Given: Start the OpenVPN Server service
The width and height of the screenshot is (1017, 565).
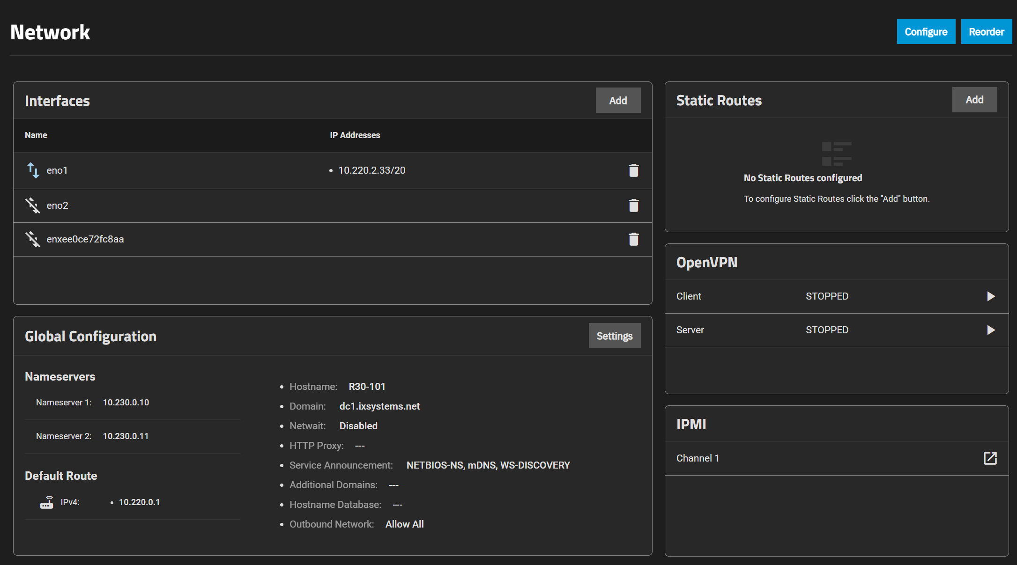Looking at the screenshot, I should [x=991, y=330].
